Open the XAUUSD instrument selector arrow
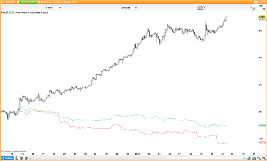 tap(5, 2)
